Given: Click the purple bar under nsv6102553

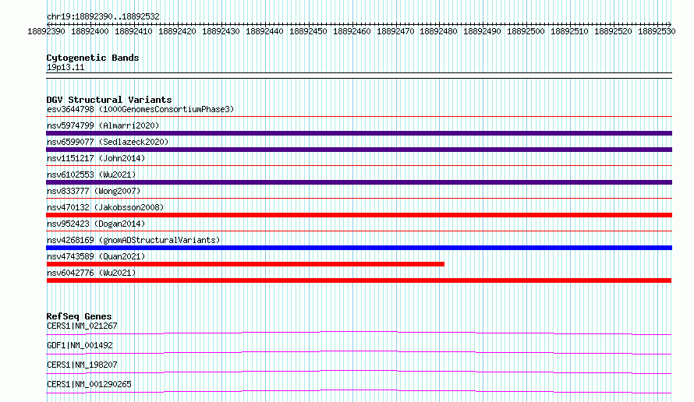Looking at the screenshot, I should 359,182.
